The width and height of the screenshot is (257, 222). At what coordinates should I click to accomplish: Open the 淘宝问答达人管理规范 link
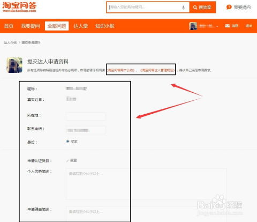[x=157, y=70]
